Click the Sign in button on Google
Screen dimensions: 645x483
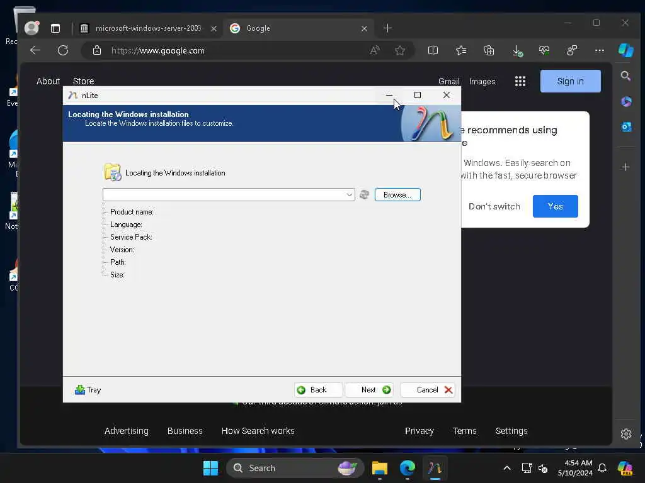click(570, 81)
